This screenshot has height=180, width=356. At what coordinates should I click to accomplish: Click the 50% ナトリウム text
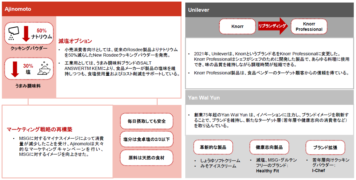click(x=41, y=34)
